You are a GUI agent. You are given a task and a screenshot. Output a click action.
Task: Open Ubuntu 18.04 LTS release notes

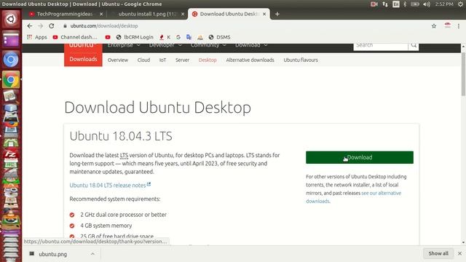coord(110,185)
